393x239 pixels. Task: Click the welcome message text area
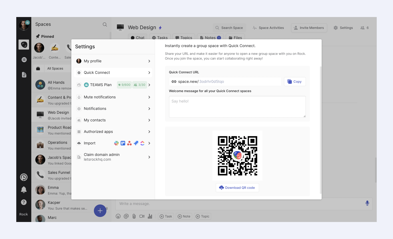pos(237,107)
